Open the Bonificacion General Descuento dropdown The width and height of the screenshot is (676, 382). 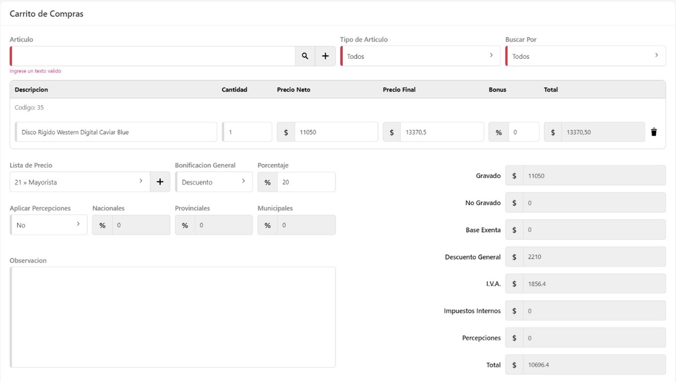(x=213, y=182)
